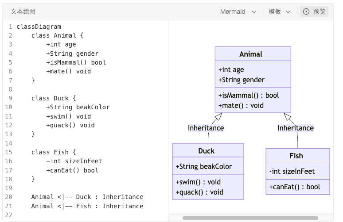
Task: Click the '+isMammal() : bool' method text
Action: point(249,95)
